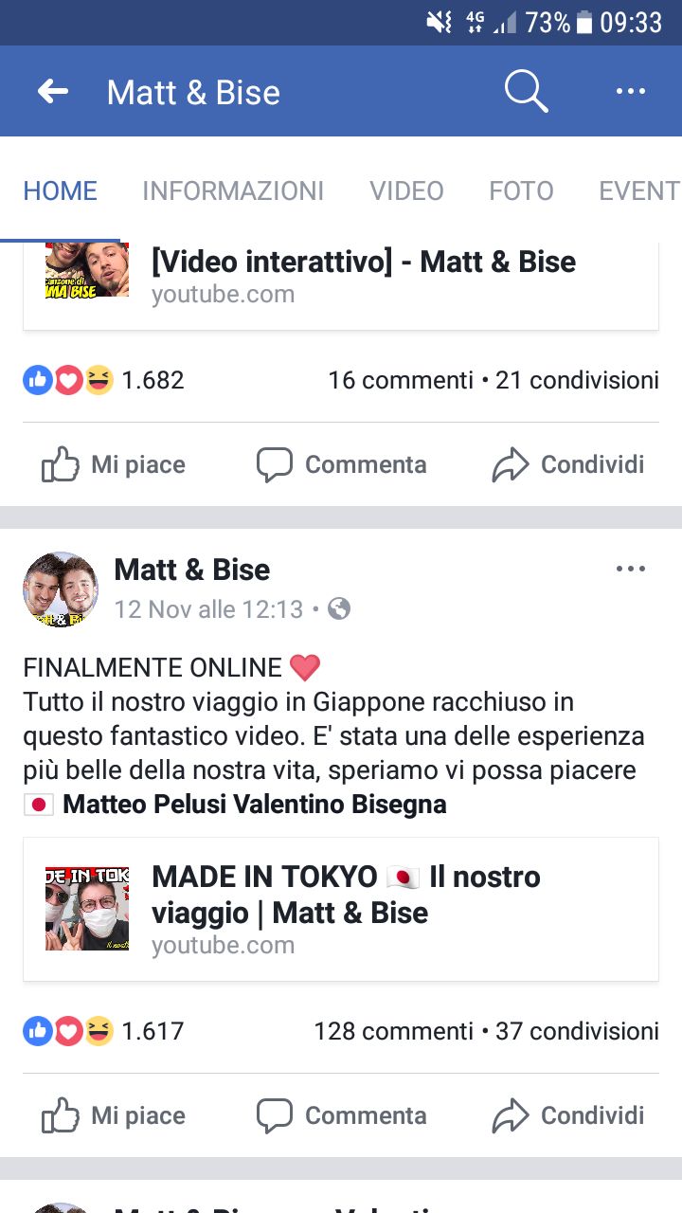Open Valentino Bisegna tagged profile
The height and width of the screenshot is (1213, 682).
click(340, 805)
